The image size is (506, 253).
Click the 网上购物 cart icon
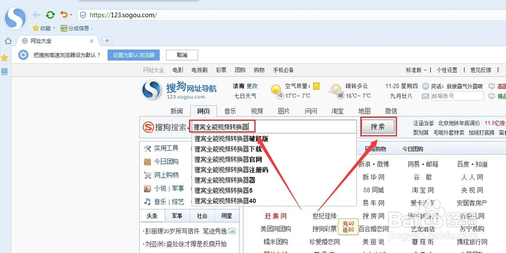(147, 175)
